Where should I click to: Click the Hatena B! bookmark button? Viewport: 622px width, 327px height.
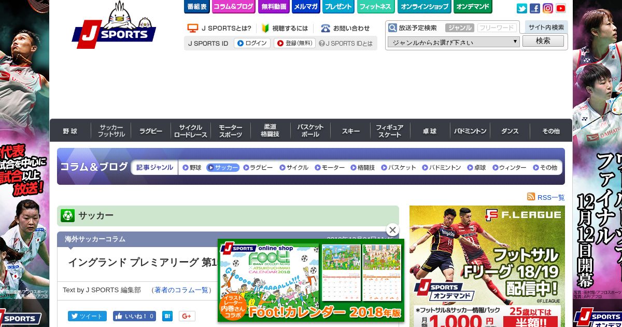167,316
